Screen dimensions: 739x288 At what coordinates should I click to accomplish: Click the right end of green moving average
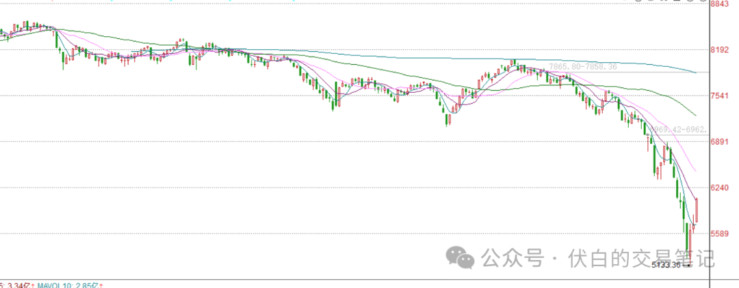(x=695, y=115)
